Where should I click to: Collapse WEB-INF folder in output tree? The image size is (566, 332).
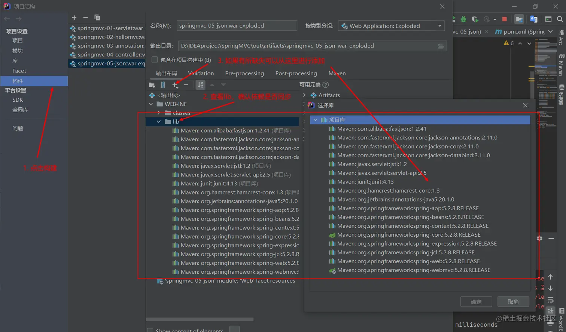point(151,104)
